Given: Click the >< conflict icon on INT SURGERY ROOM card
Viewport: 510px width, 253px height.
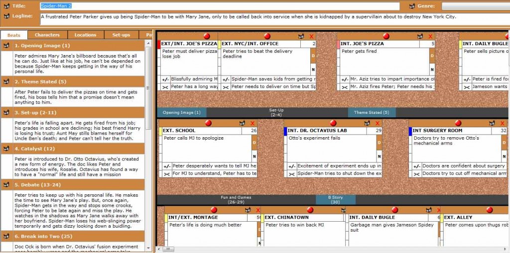Looking at the screenshot, I should coord(415,174).
